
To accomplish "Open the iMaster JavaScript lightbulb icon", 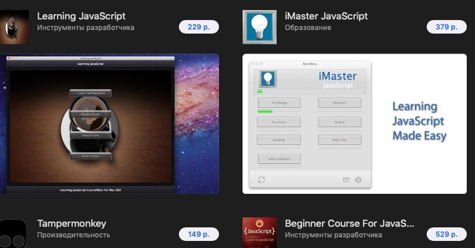I will pos(260,27).
